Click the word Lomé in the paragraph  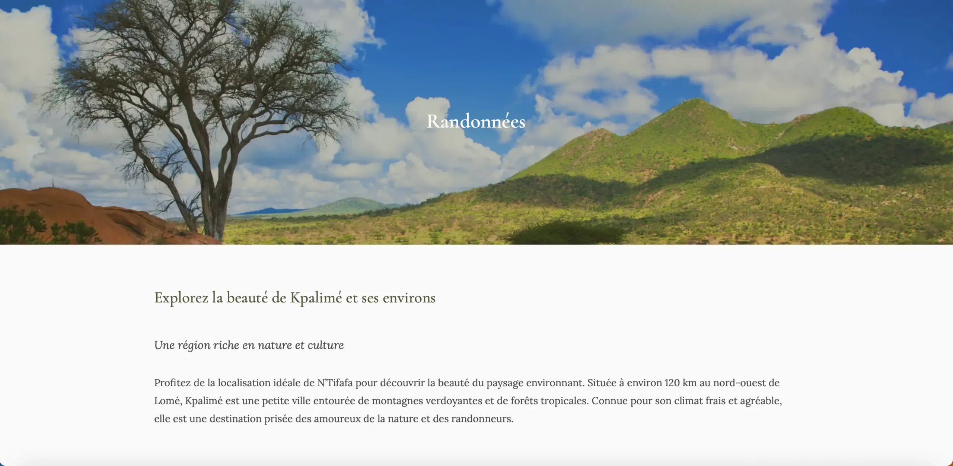click(x=168, y=401)
